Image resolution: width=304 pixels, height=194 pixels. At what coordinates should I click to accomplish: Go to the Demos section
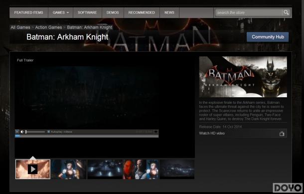coord(113,12)
